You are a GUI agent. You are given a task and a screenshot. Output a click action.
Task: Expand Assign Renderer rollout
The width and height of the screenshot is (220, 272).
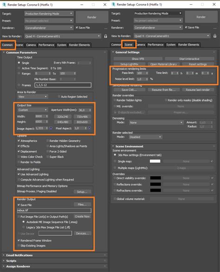coord(18,266)
